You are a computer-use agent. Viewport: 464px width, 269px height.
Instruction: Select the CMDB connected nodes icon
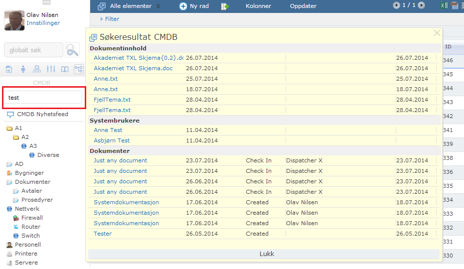pos(78,69)
